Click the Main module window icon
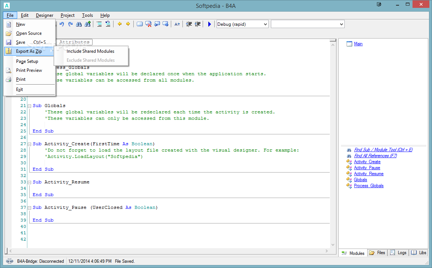Viewport: 432px width, 268px height. click(x=349, y=44)
